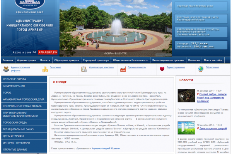Image resolution: width=232 pixels, height=154 pixels.
Task: Select ЦЕНЫ И ТАРИФЫ sidebar item
Action: pyautogui.click(x=24, y=136)
